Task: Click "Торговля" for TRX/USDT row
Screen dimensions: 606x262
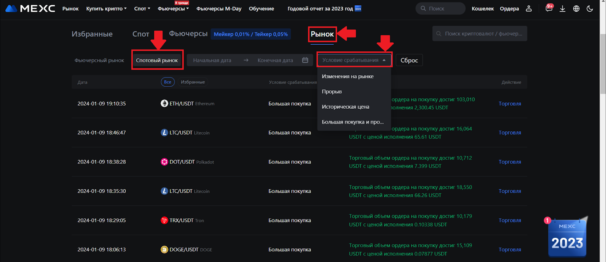Action: coord(510,220)
